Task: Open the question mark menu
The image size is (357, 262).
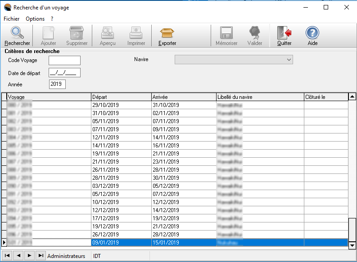Action: (52, 19)
